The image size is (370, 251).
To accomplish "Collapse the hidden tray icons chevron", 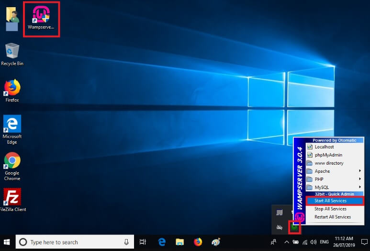I will (x=286, y=242).
